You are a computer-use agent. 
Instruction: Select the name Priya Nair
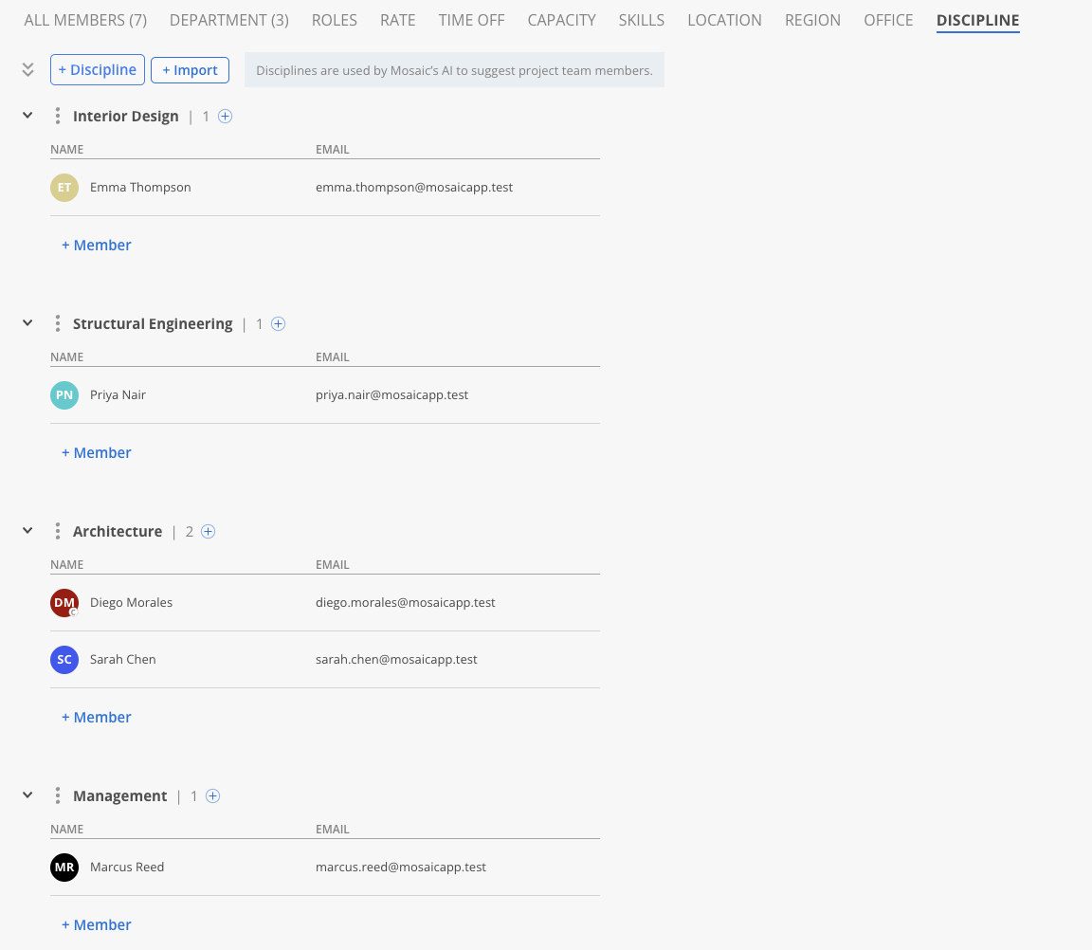point(118,395)
